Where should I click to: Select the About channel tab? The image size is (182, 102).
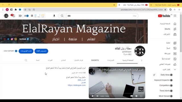pos(38,60)
